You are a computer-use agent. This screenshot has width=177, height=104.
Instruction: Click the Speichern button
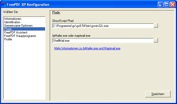(x=158, y=94)
